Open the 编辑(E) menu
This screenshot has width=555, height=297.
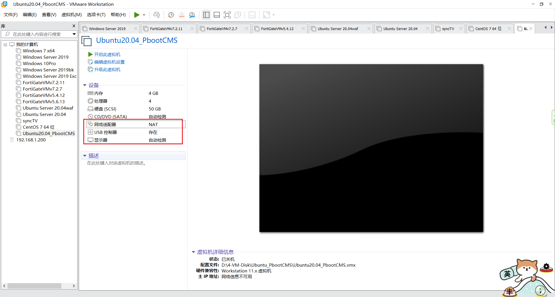coord(30,15)
